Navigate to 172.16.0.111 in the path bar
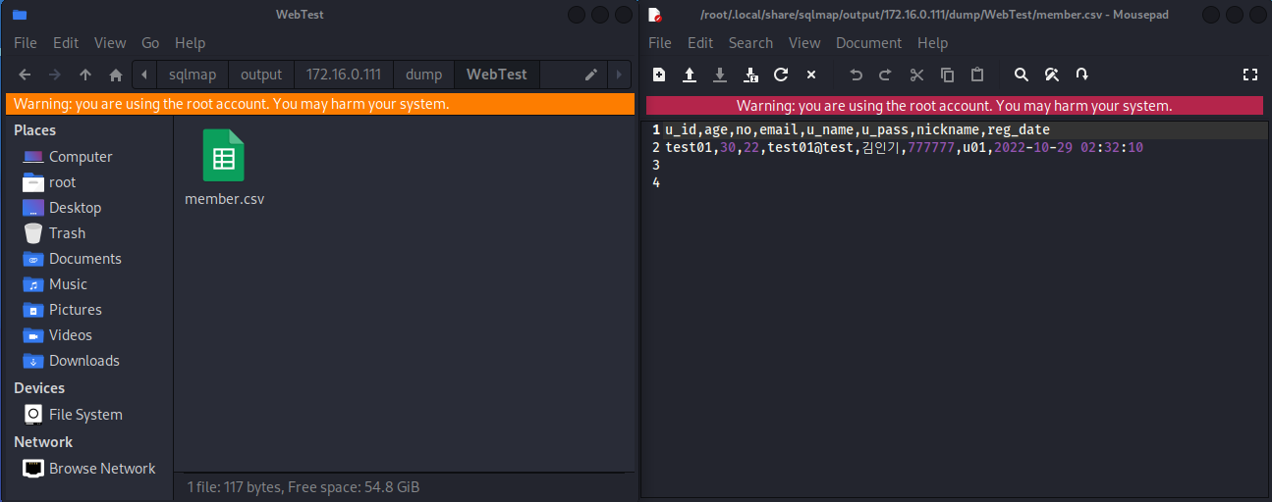Image resolution: width=1272 pixels, height=502 pixels. point(344,75)
